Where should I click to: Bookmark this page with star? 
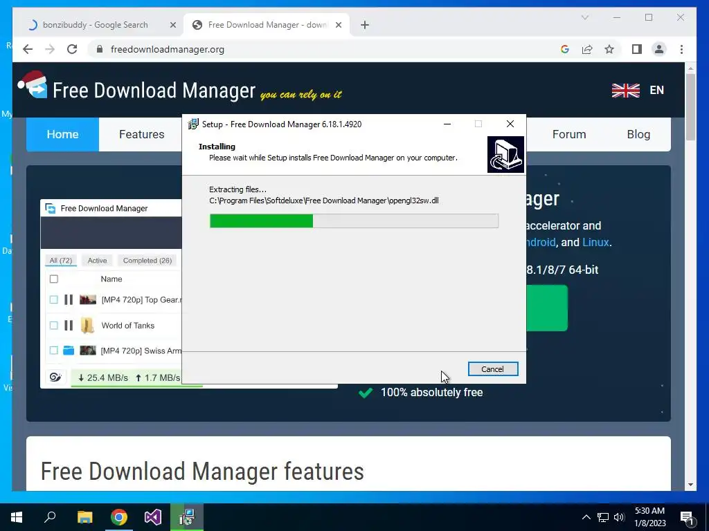(x=609, y=49)
